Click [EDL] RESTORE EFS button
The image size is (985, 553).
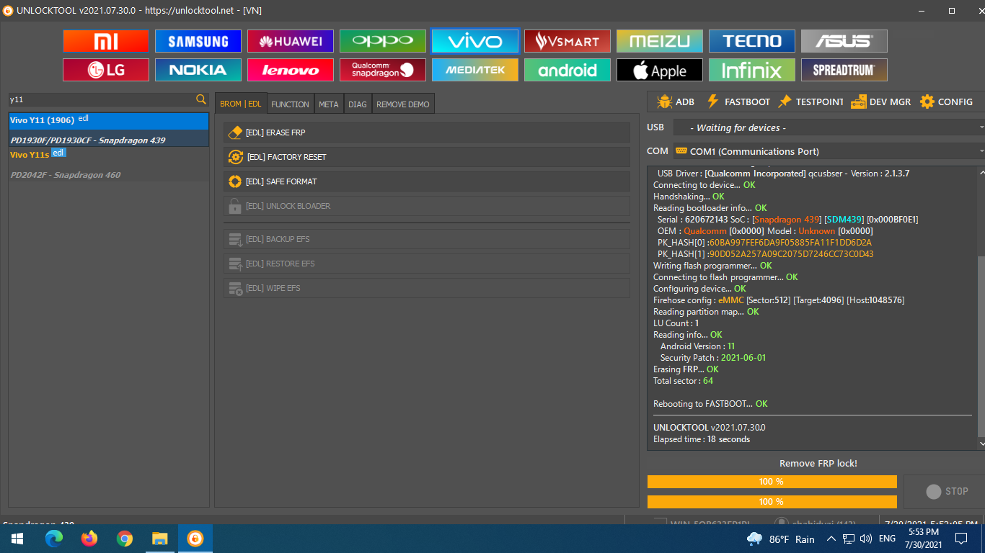(427, 264)
